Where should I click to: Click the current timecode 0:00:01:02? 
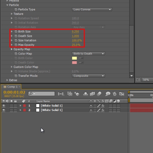click(x=14, y=92)
